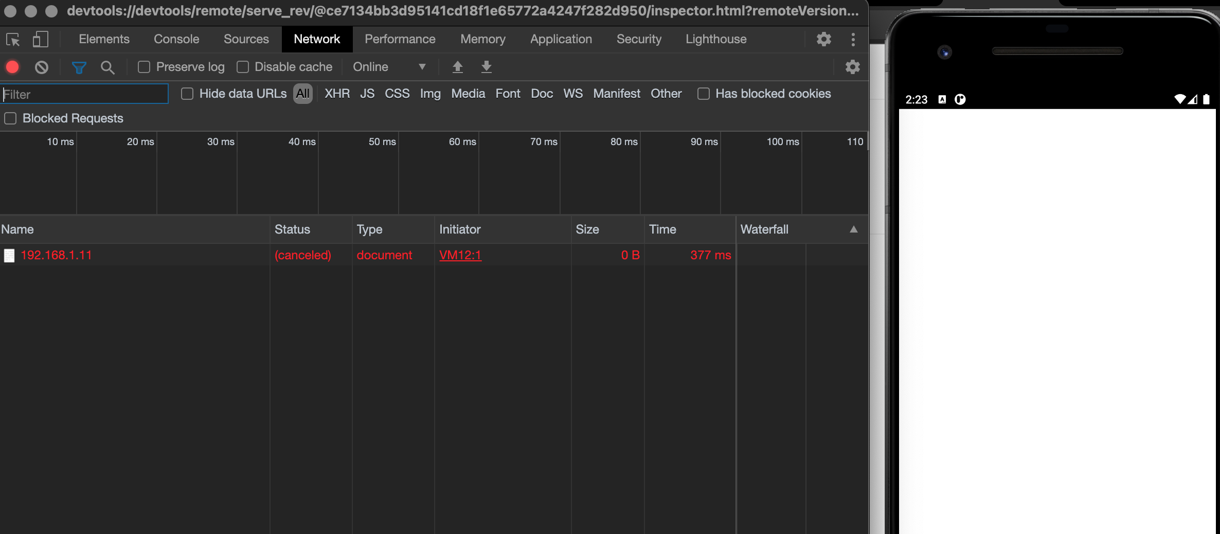Click the record network log button
This screenshot has width=1220, height=534.
pyautogui.click(x=12, y=67)
